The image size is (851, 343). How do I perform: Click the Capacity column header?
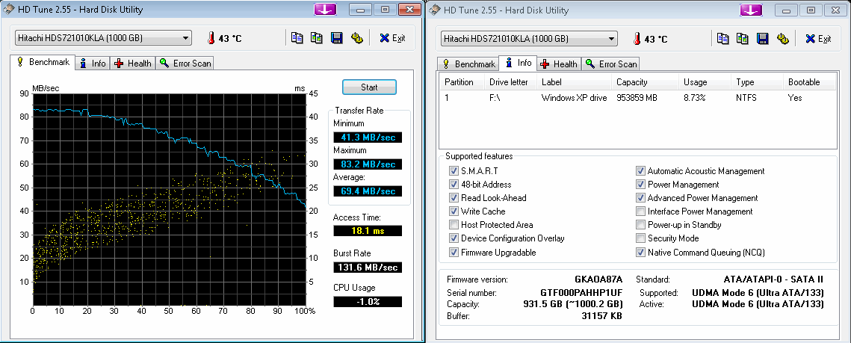645,82
